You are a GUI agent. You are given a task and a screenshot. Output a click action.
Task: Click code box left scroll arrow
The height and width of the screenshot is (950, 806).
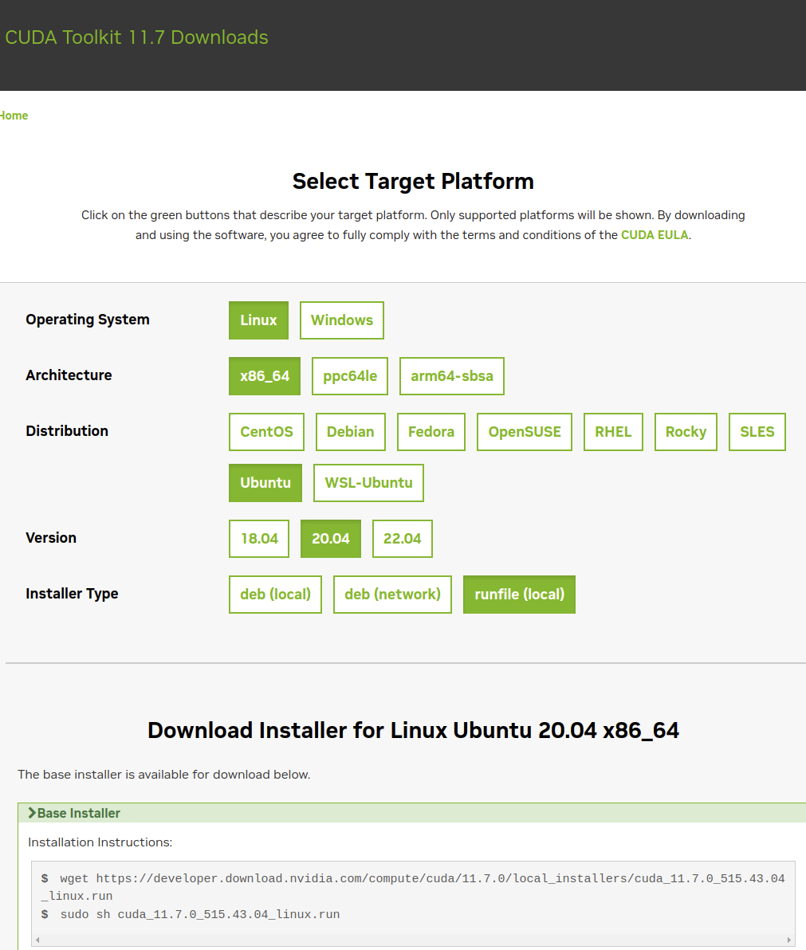coord(37,940)
